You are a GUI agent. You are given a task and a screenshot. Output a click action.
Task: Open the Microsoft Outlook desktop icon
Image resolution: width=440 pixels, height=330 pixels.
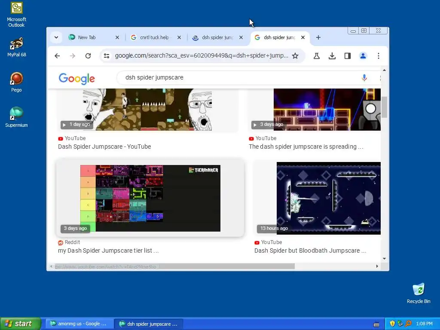(17, 15)
